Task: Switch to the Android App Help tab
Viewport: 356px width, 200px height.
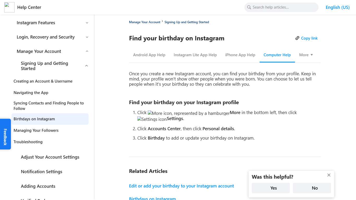Action: 149,55
